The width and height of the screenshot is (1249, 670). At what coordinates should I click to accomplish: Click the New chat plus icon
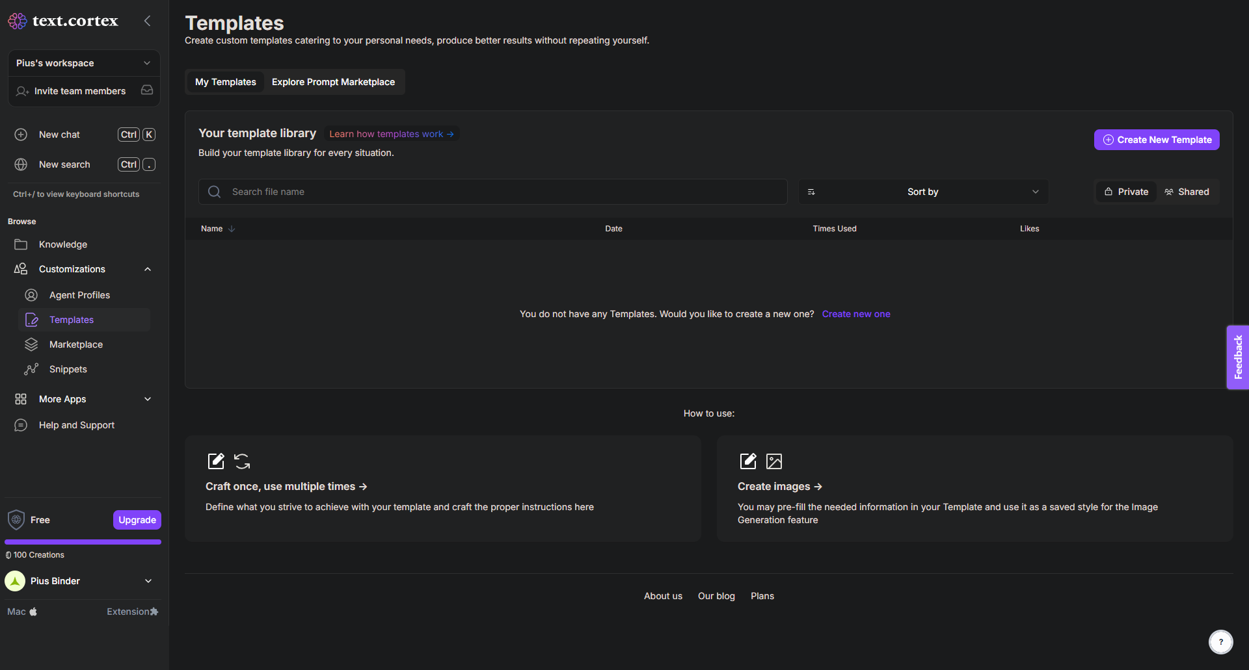point(21,135)
